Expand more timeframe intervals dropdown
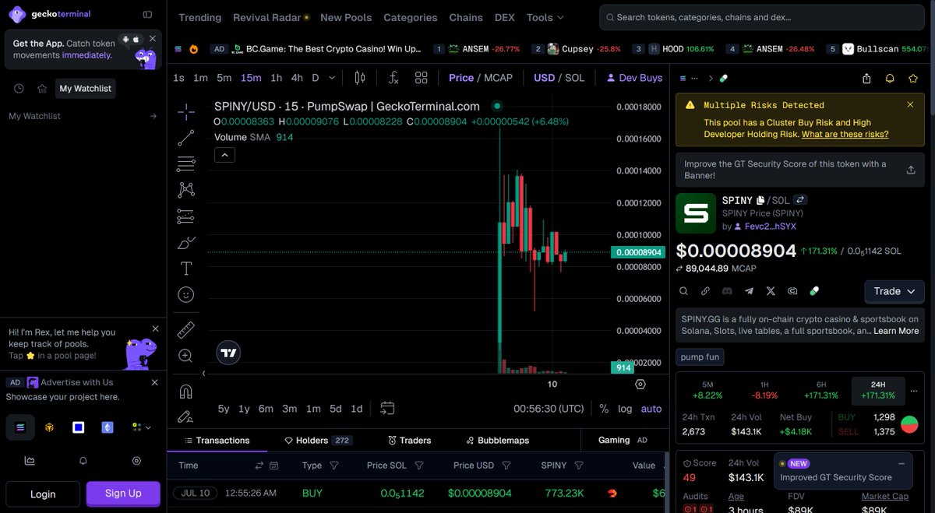This screenshot has height=513, width=935. 332,78
